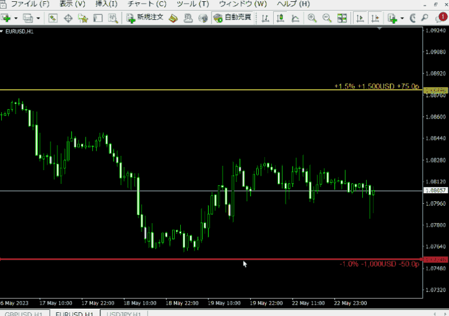Tile chart windows icon
Screen dimensions: 449x316
coord(342,18)
